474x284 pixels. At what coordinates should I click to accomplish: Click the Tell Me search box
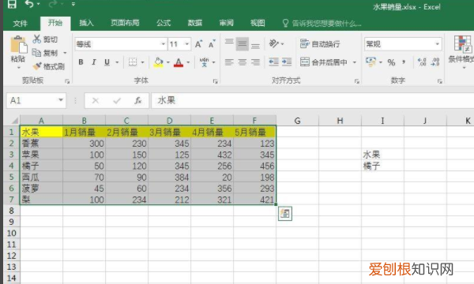click(x=322, y=23)
